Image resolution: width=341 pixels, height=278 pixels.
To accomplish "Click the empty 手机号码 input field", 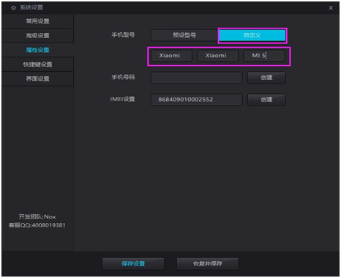I will pos(197,78).
